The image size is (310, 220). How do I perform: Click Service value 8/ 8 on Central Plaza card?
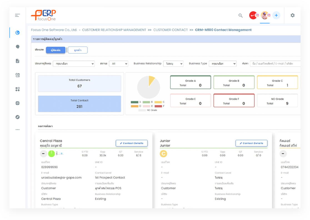pyautogui.click(x=139, y=155)
